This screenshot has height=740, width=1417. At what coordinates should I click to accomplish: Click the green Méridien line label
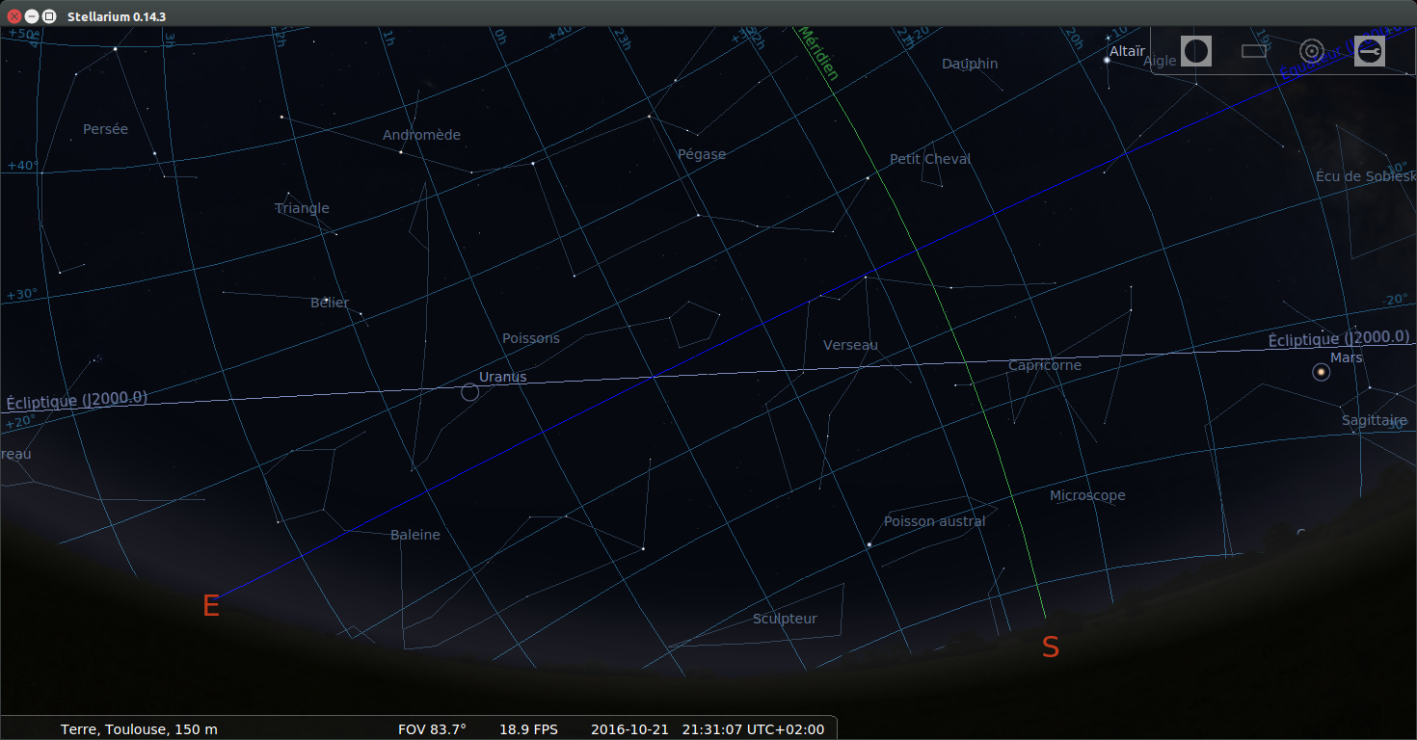pos(816,54)
